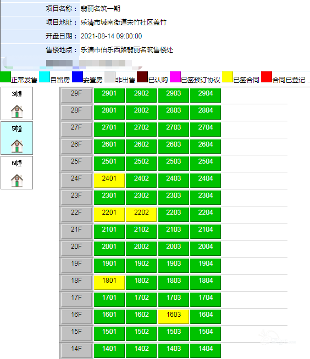The image size is (310, 359).
Task: Open unit 2901 details
Action: click(x=109, y=96)
